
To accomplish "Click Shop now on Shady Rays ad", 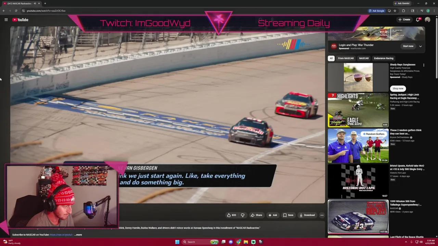I will (398, 88).
